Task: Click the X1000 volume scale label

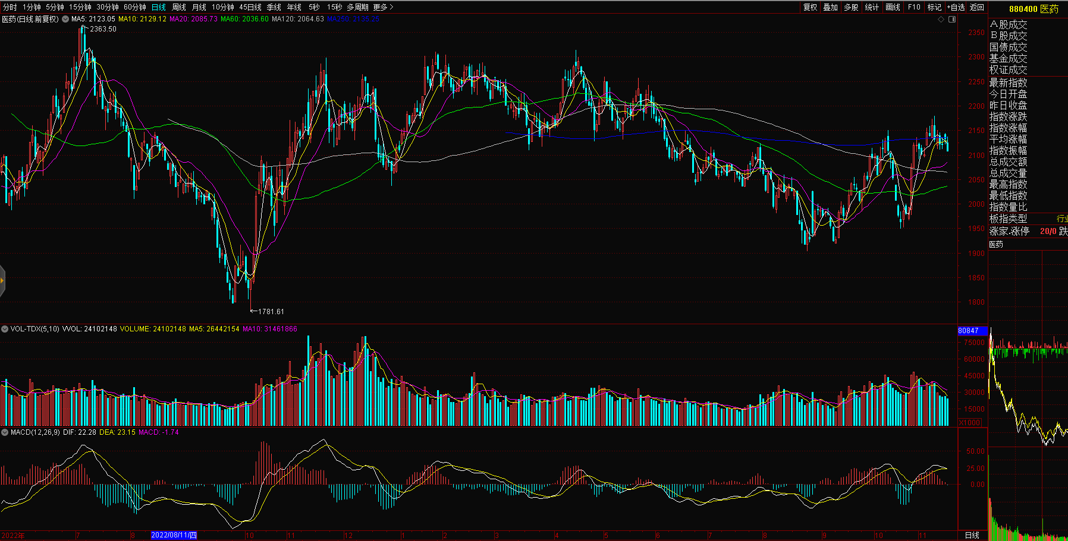Action: pyautogui.click(x=970, y=422)
